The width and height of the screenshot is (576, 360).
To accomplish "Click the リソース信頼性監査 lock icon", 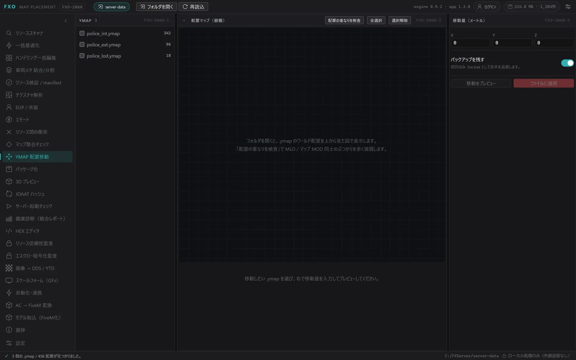I will [9, 243].
